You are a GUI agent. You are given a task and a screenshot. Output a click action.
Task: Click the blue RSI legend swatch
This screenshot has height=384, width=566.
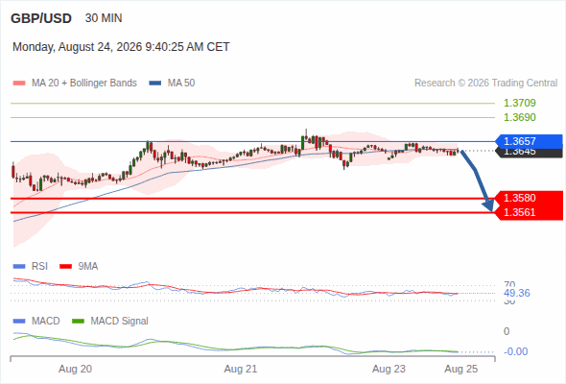tap(19, 267)
